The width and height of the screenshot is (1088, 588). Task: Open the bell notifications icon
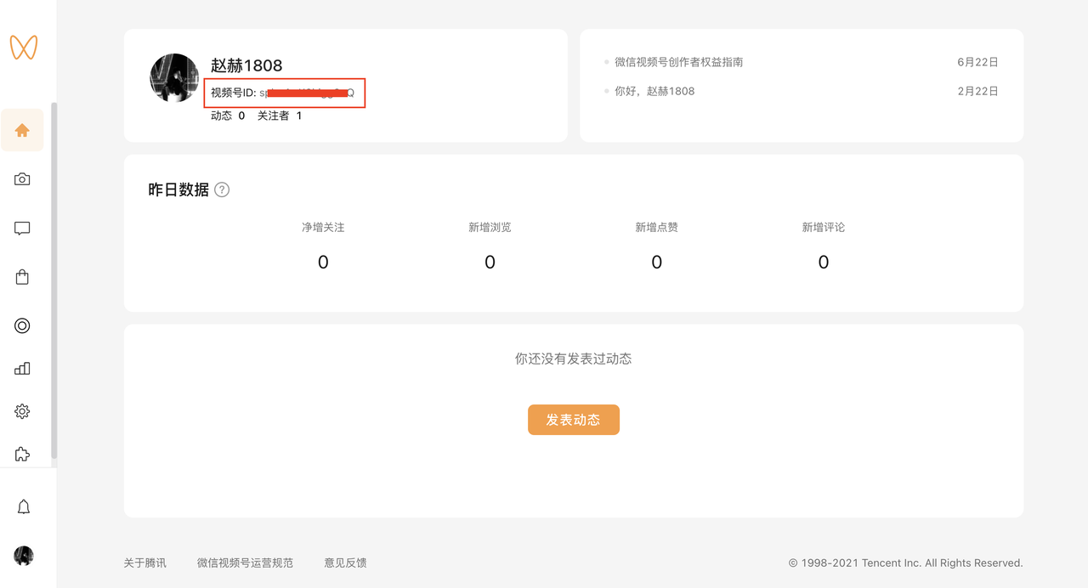24,507
